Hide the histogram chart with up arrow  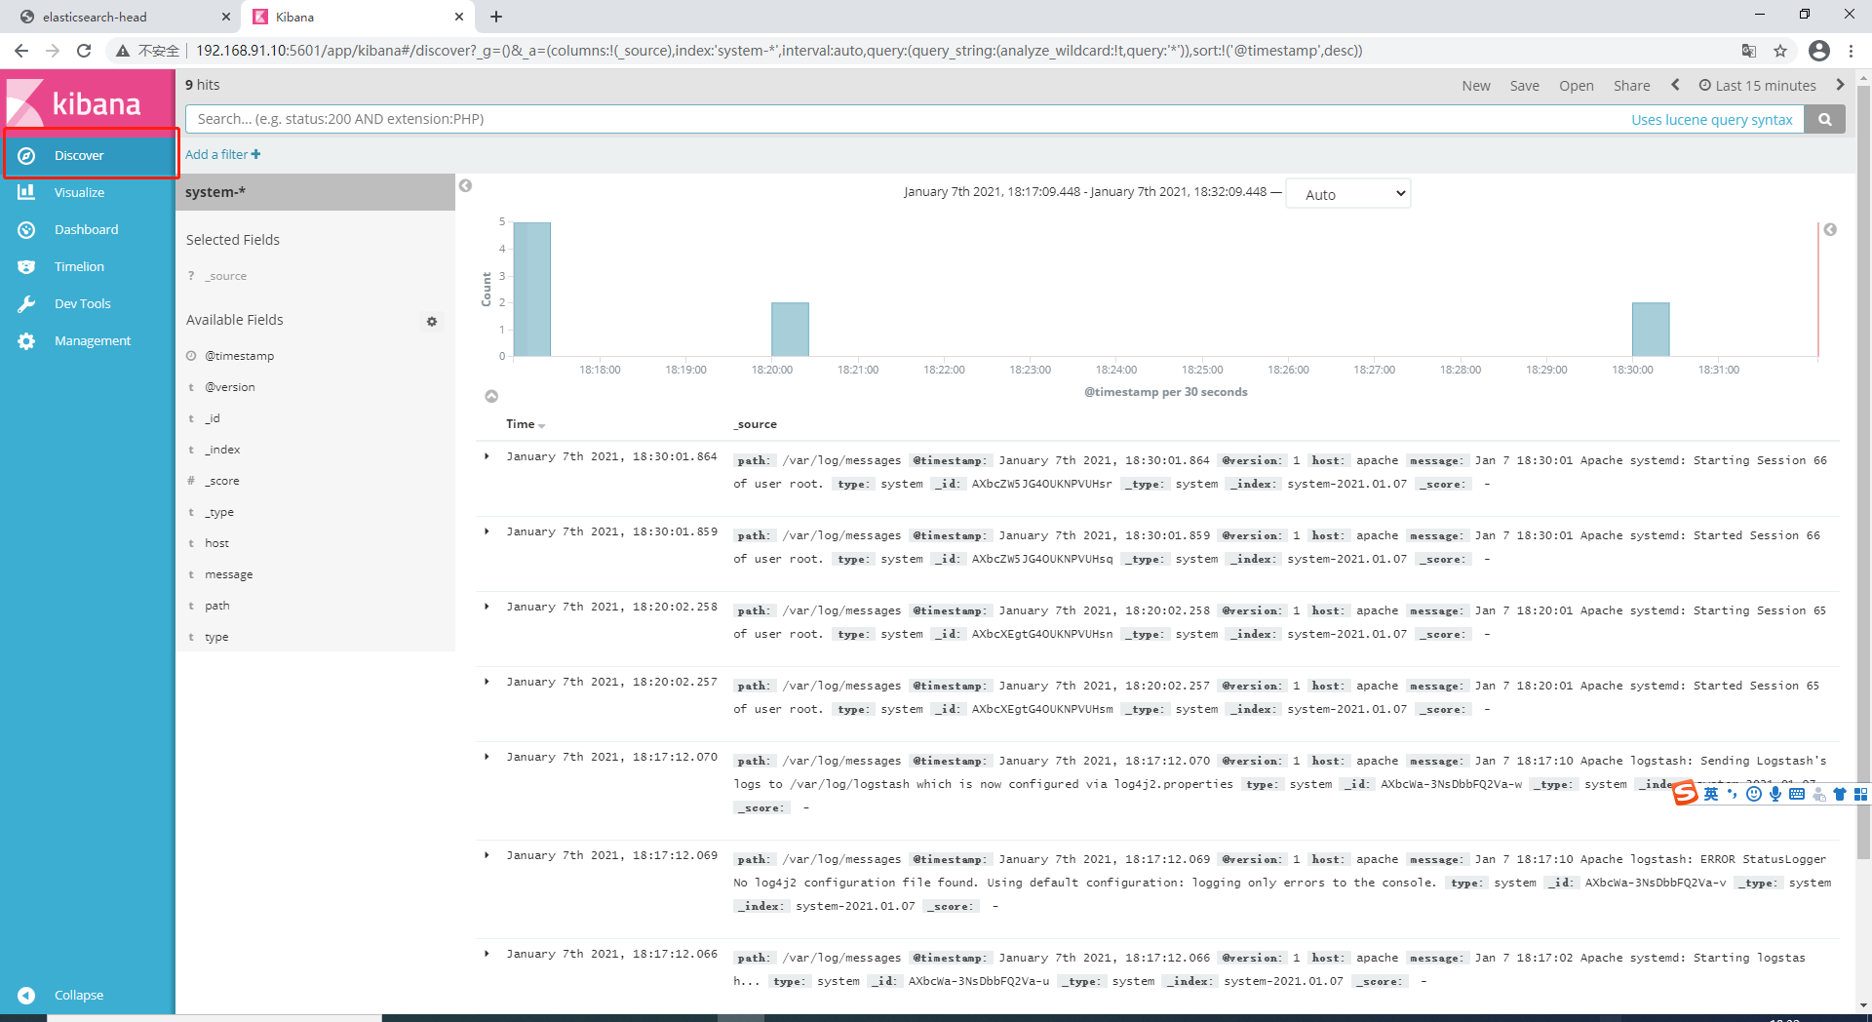(x=491, y=396)
